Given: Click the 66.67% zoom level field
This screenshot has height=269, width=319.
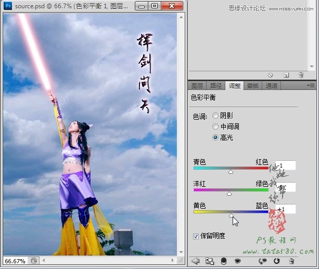Looking at the screenshot, I should [x=15, y=261].
